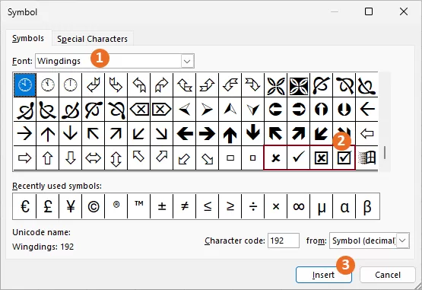Maximize the Symbol dialog window

(369, 11)
